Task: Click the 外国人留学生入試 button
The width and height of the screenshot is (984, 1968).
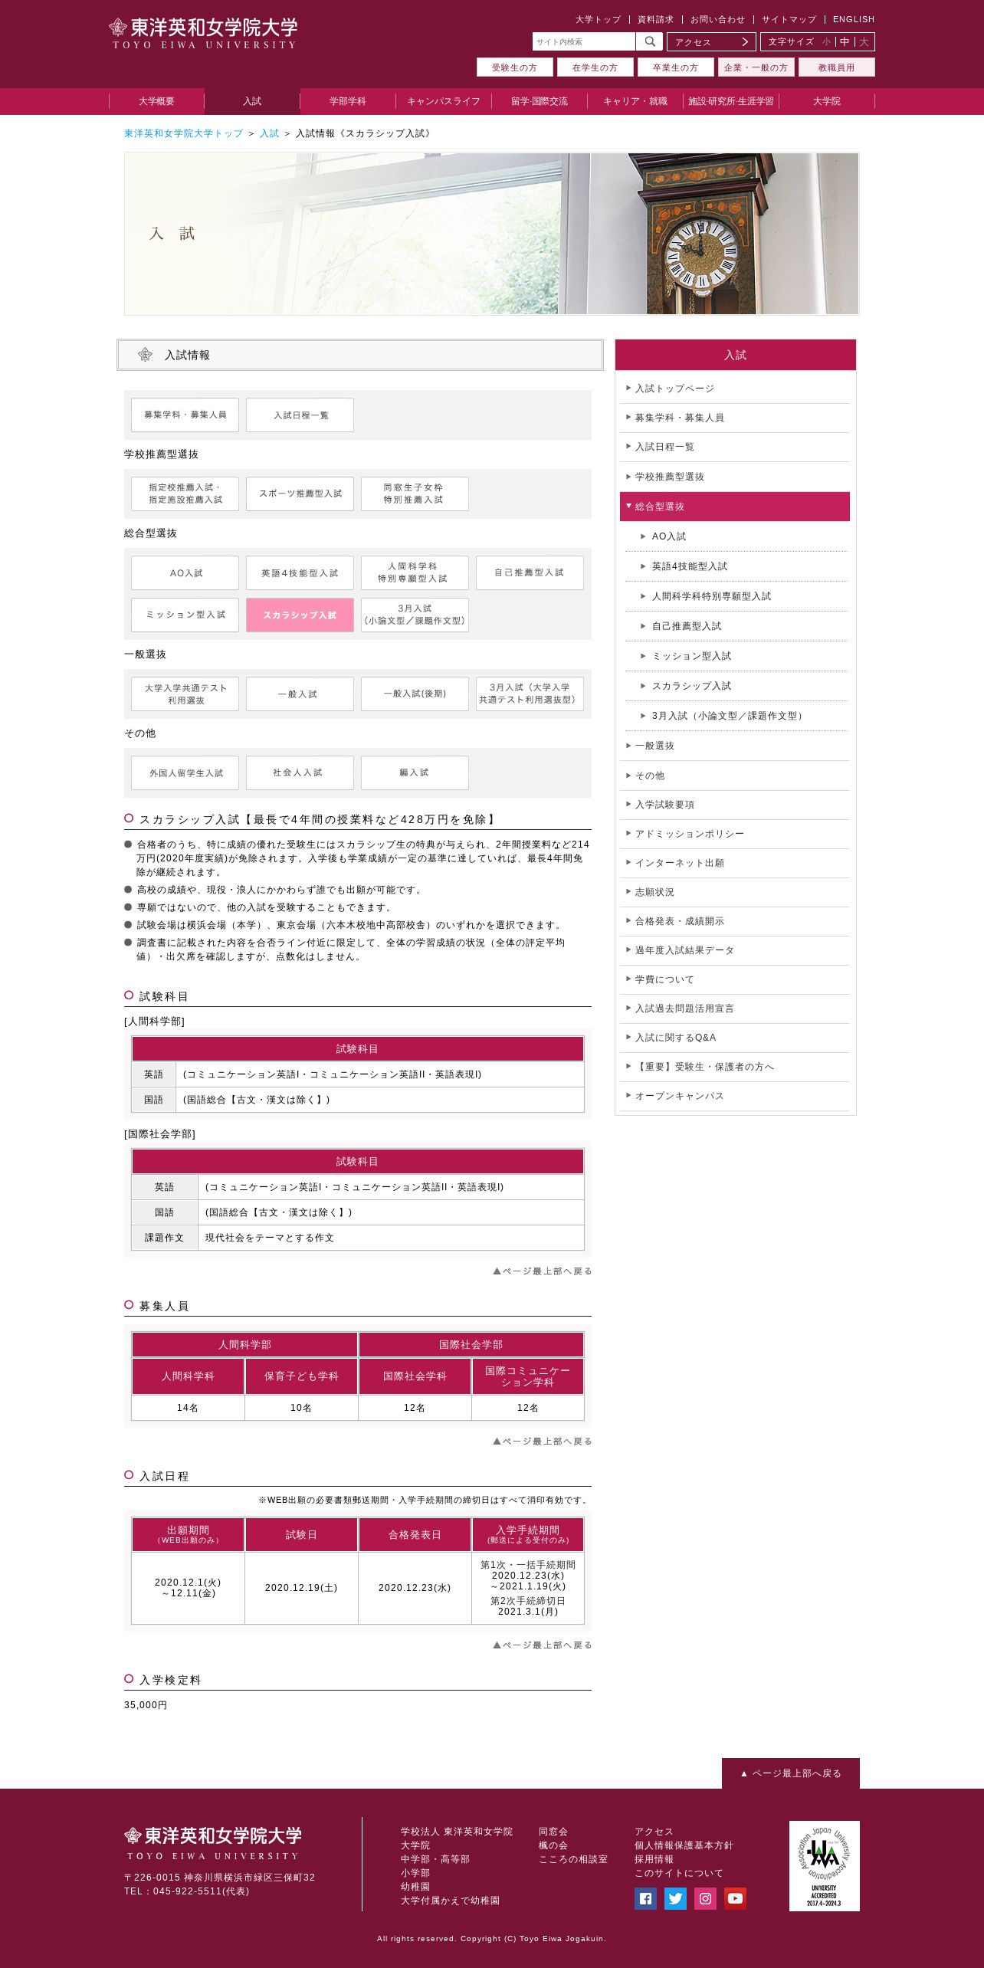Action: 185,772
